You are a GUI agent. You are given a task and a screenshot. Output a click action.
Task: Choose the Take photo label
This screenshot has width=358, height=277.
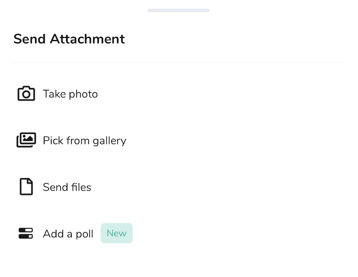(x=70, y=94)
